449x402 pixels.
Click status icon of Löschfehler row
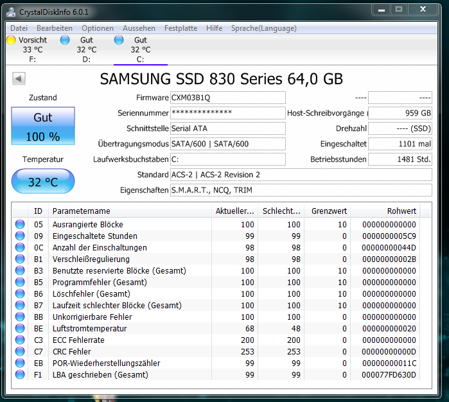pyautogui.click(x=20, y=293)
